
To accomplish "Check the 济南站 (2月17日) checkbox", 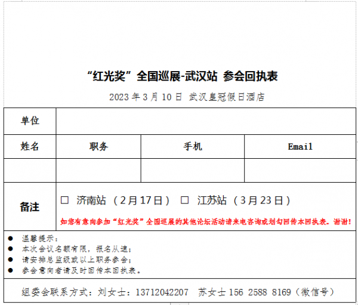I will [65, 200].
